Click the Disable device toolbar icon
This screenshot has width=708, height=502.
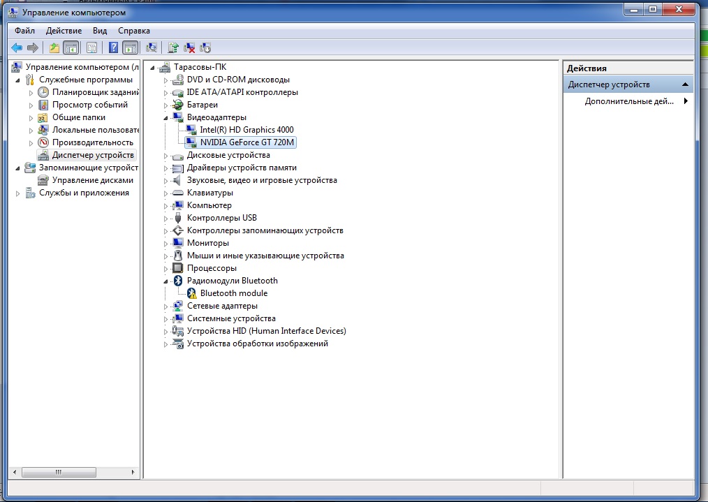click(x=205, y=48)
